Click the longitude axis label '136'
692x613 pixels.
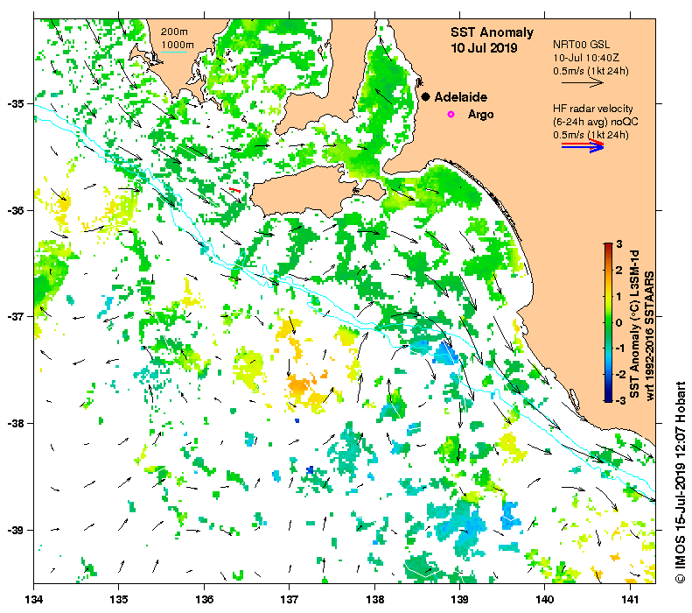tap(205, 599)
